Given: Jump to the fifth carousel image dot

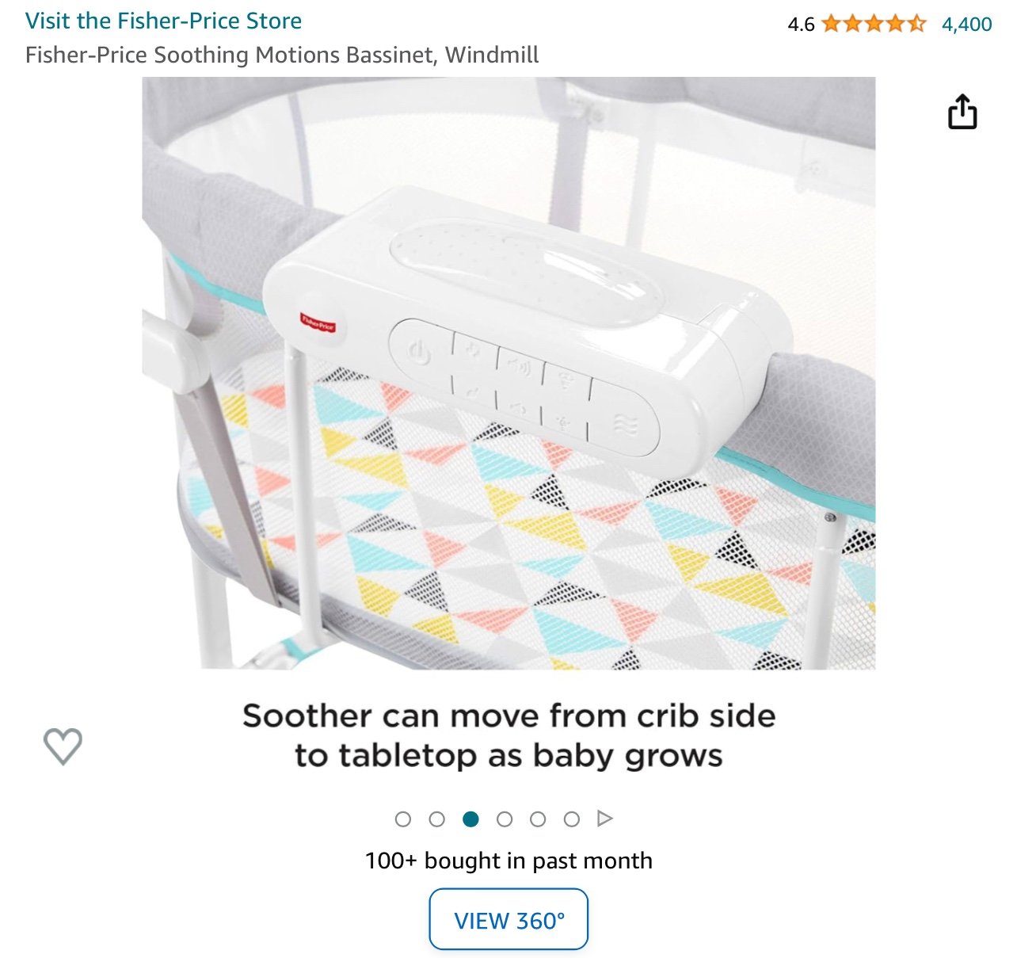Looking at the screenshot, I should [x=538, y=819].
